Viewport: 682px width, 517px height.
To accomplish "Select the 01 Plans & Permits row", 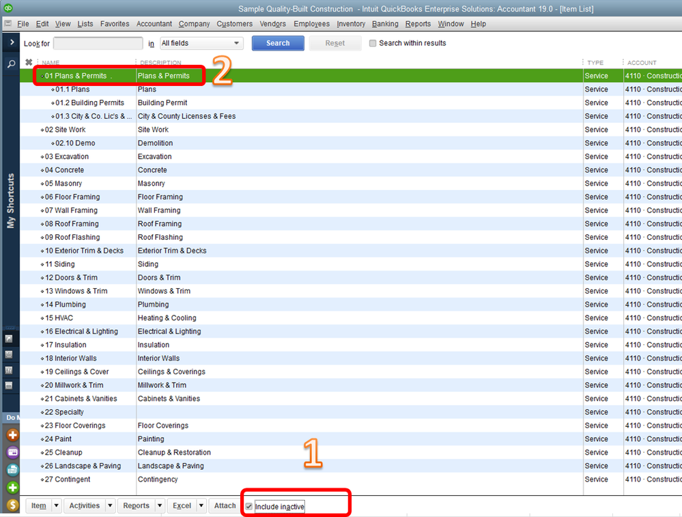I will click(x=351, y=76).
